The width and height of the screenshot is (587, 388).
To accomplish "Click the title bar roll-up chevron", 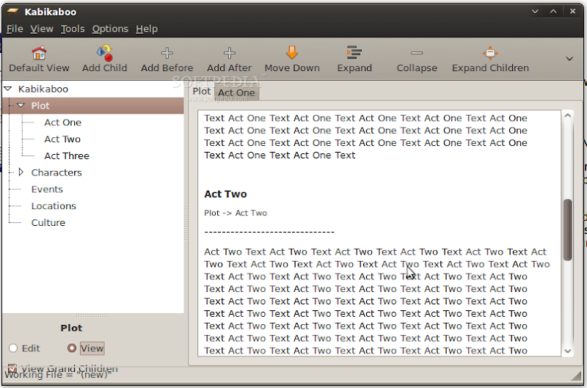I will [x=553, y=12].
